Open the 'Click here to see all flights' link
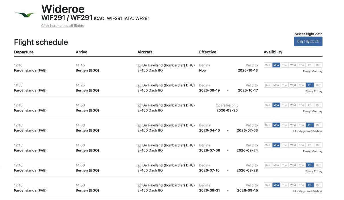 (x=62, y=26)
